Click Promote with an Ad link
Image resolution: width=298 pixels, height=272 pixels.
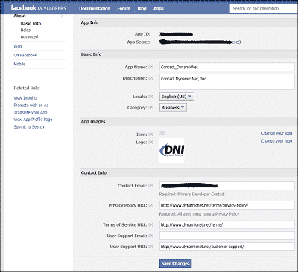click(31, 105)
